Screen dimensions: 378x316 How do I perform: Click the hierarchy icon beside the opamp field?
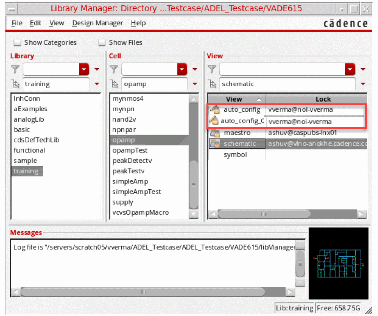pos(114,84)
